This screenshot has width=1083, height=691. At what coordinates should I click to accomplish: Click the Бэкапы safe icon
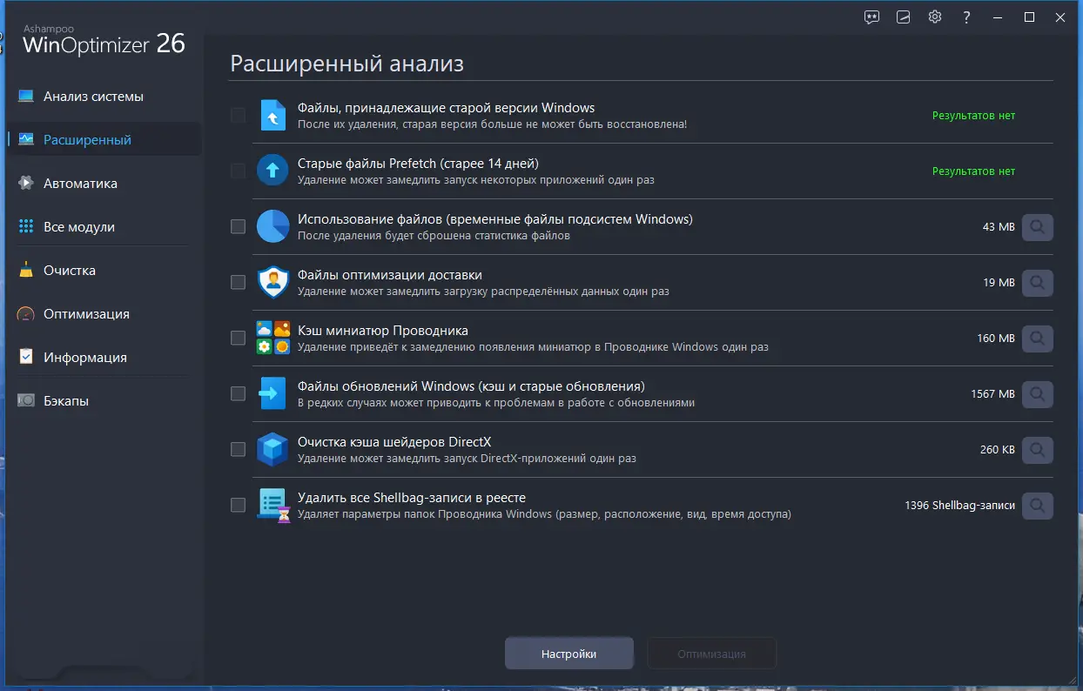coord(26,401)
